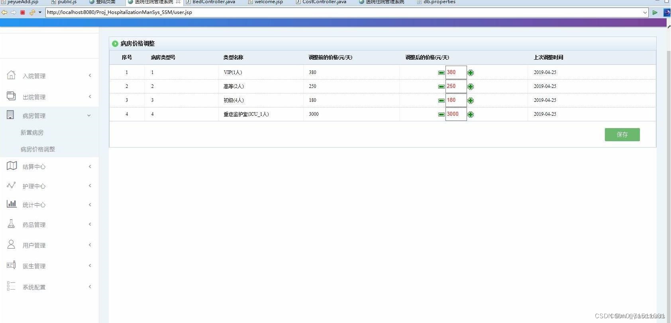671x323 pixels.
Task: Switch to the BedController.java tab
Action: tap(210, 2)
